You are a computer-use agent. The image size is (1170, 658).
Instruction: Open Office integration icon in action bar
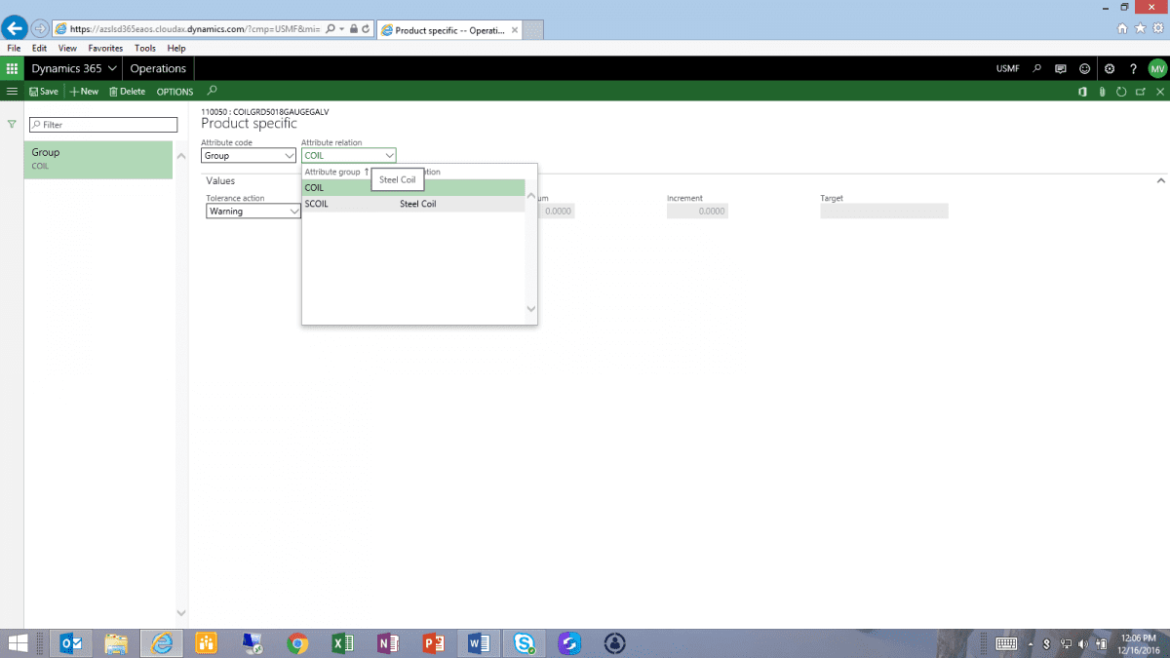[1082, 92]
